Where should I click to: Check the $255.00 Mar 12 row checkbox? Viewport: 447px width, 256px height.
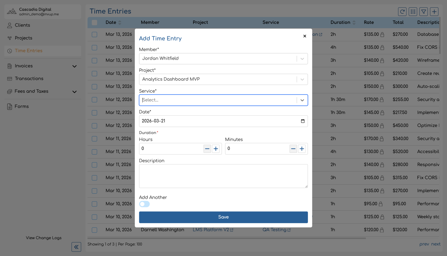click(94, 100)
